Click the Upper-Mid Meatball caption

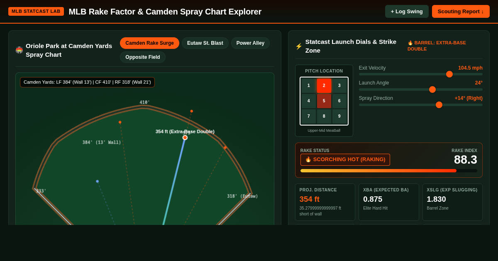coord(324,130)
